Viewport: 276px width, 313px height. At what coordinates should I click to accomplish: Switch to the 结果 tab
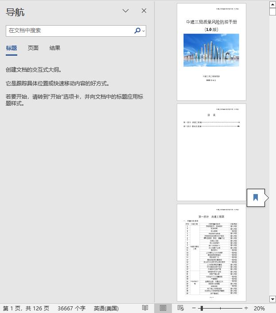coord(55,48)
